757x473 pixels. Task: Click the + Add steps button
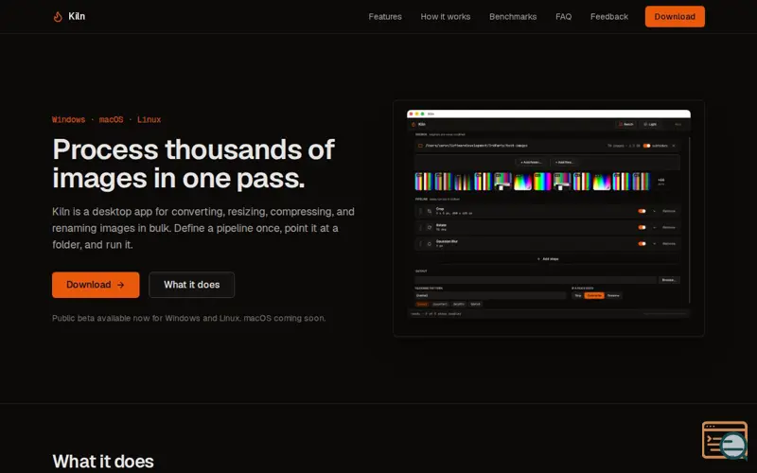548,259
